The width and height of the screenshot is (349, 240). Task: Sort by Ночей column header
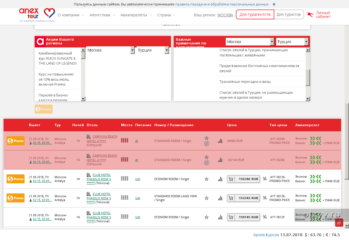pos(78,125)
